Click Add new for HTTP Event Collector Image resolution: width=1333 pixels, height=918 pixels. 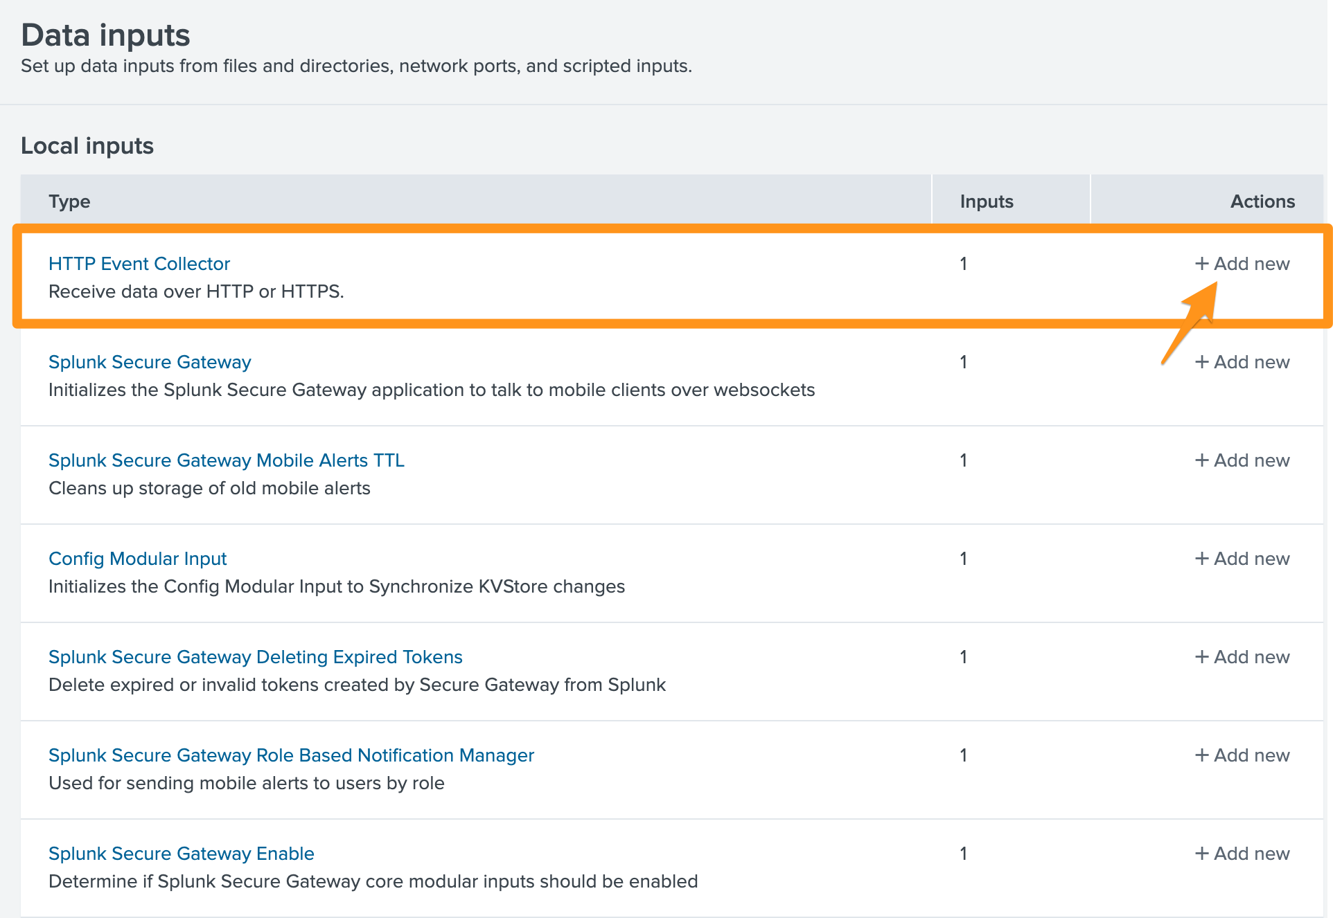1242,264
